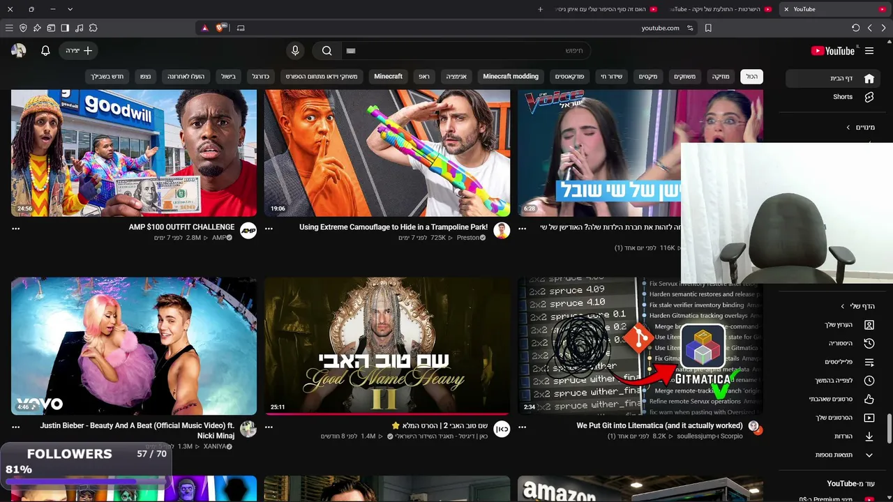
Task: Select the שידור חי filter chip
Action: [612, 77]
